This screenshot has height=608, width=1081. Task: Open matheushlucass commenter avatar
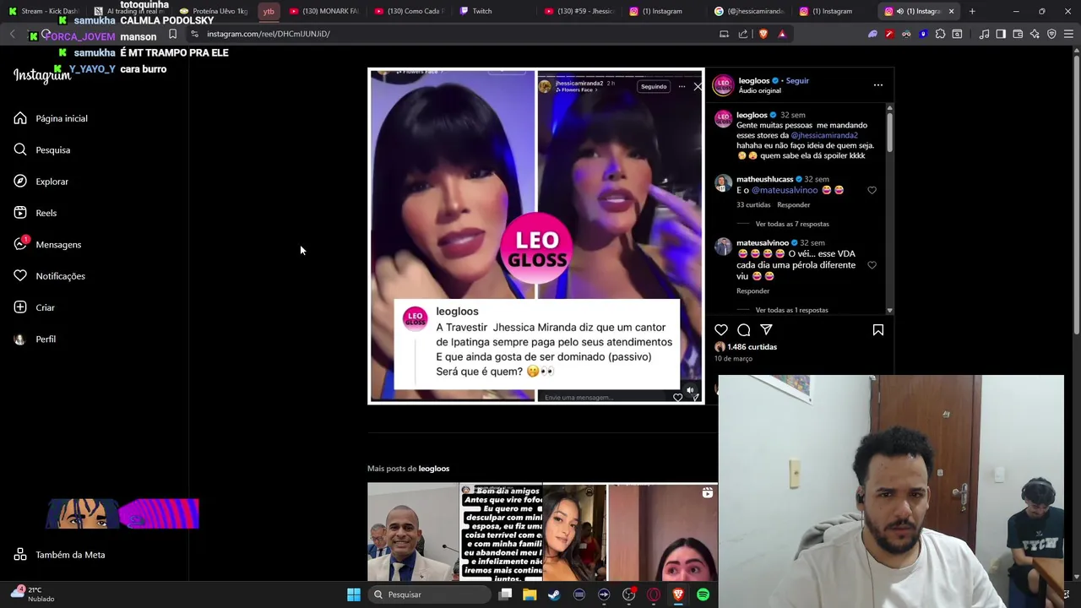(x=723, y=183)
